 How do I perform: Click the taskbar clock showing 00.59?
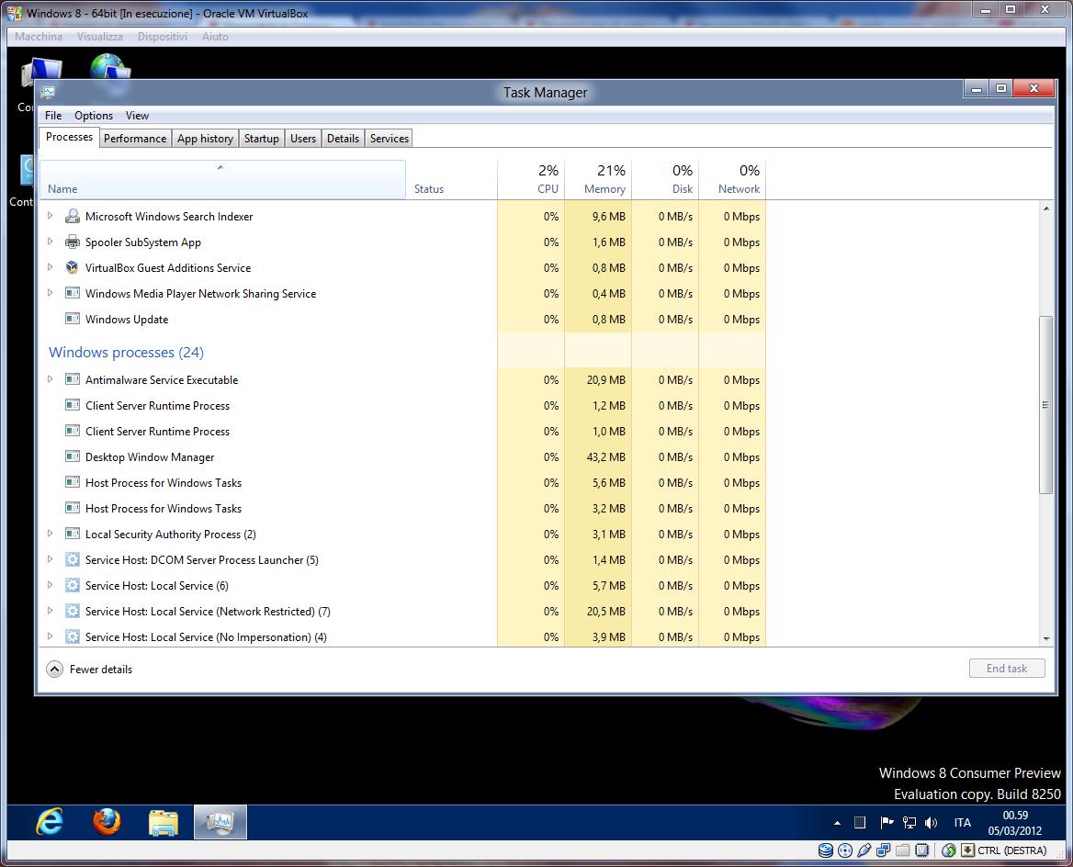click(1015, 823)
